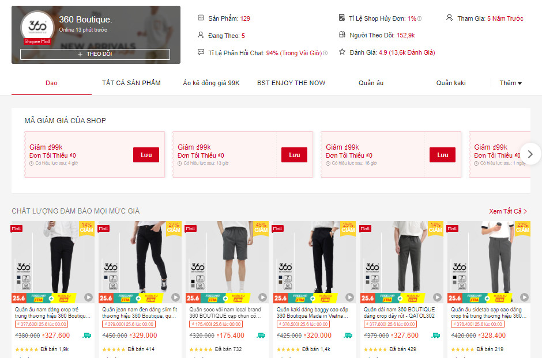Viewport: 542px width, 358px height.
Task: Play video on the Quần sooc vải nam product
Action: tap(263, 298)
